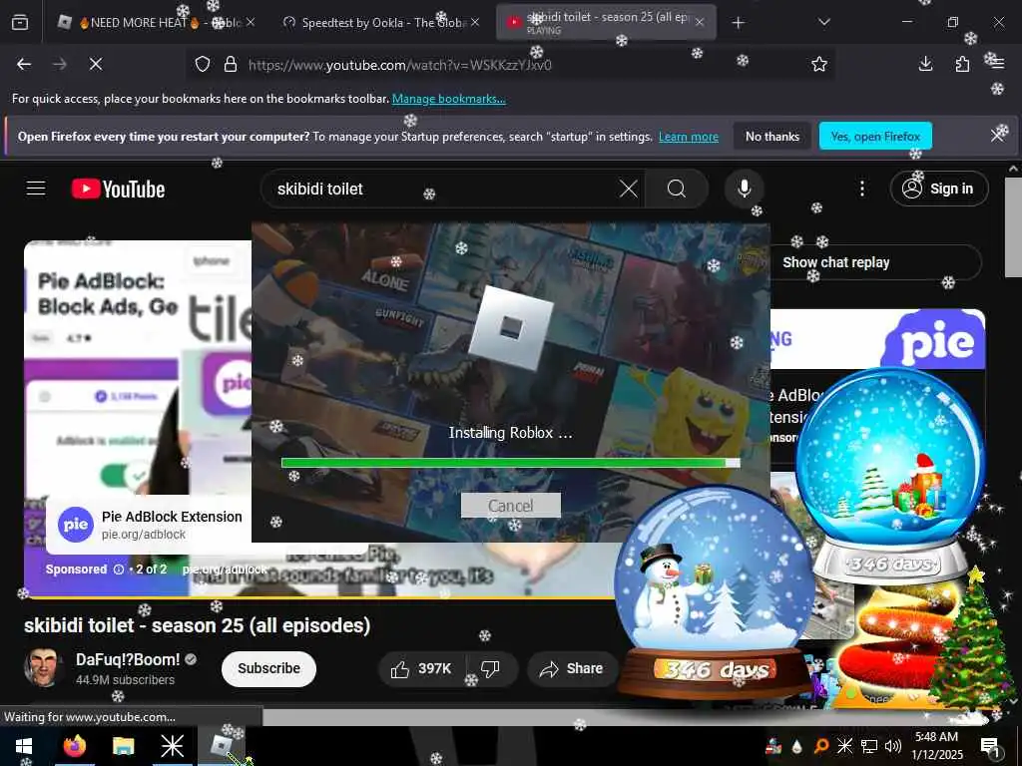Open Windows Start menu
Screen dimensions: 1022x766
(24, 746)
